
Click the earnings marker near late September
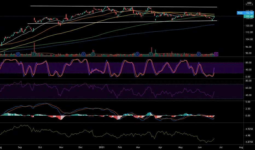[34, 54]
